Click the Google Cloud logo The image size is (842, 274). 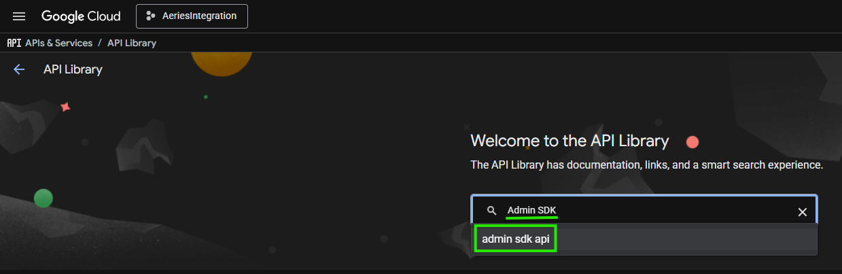click(x=81, y=16)
